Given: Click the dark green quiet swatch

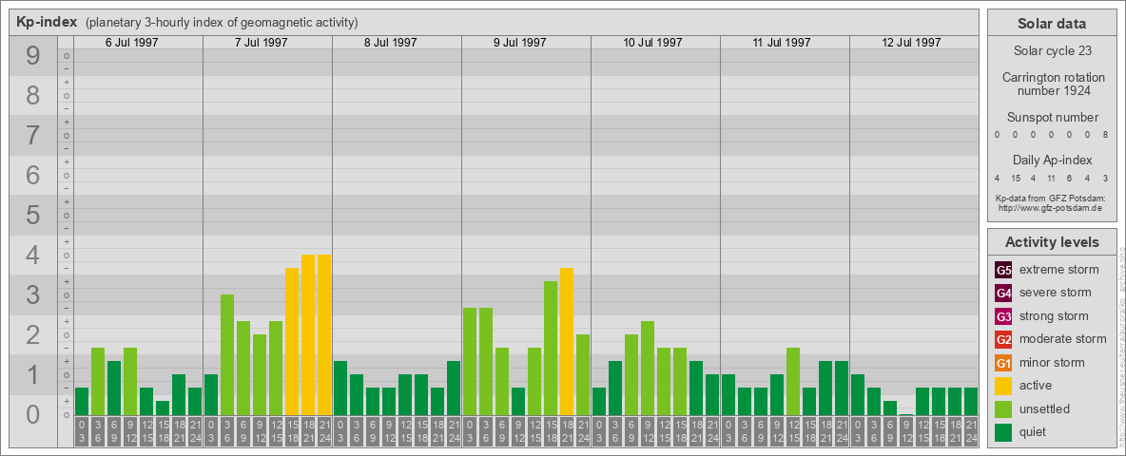Looking at the screenshot, I should 1003,431.
